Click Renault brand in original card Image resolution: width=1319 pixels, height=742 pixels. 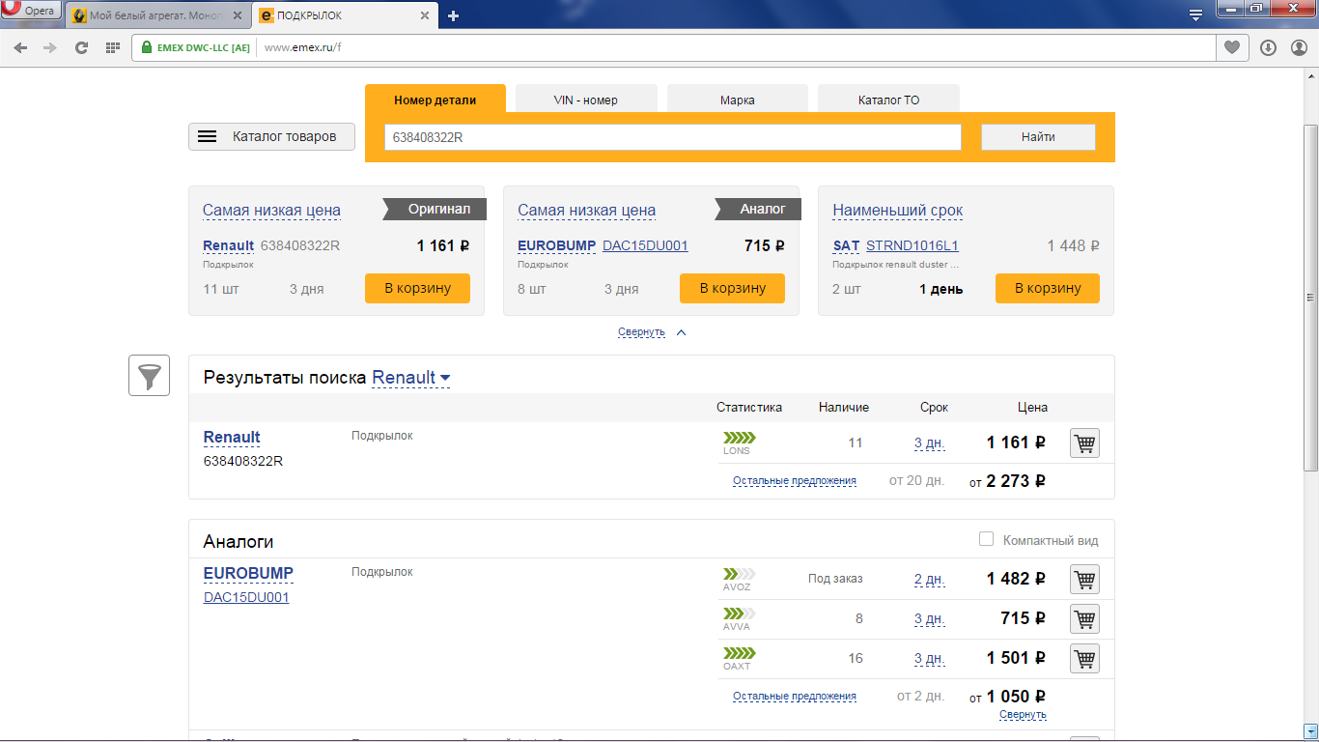[228, 246]
